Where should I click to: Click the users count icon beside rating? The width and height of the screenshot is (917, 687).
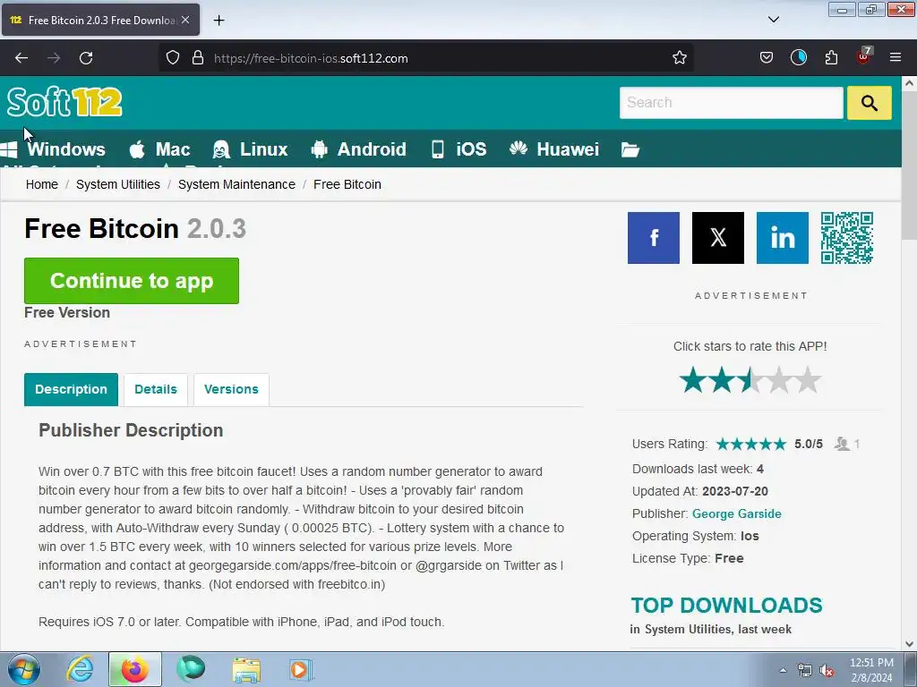point(842,444)
